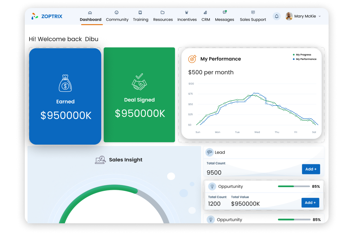Click the My Performance target icon
The width and height of the screenshot is (357, 234).
click(192, 59)
